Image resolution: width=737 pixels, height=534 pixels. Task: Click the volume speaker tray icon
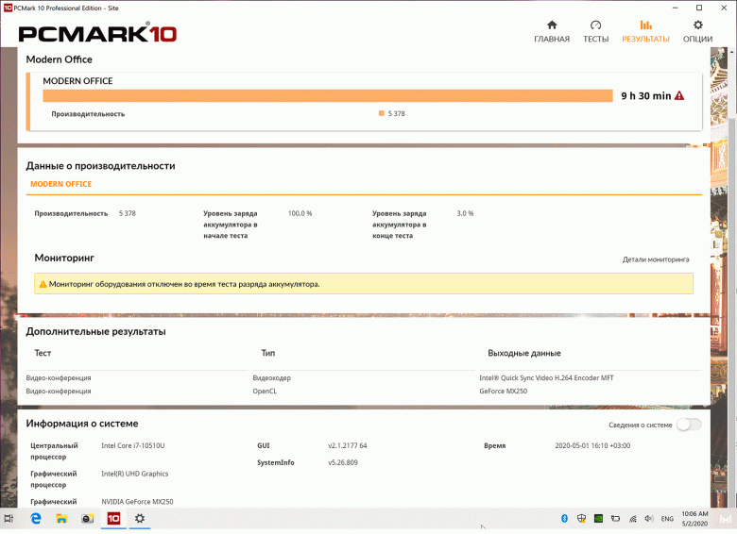(649, 519)
